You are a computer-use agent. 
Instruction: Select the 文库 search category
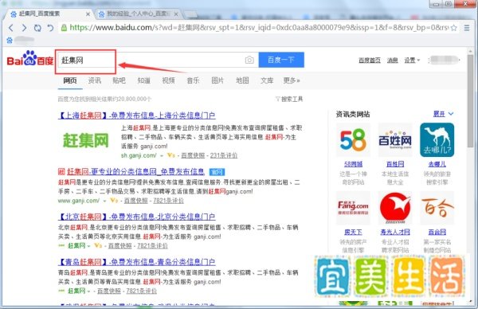point(267,80)
